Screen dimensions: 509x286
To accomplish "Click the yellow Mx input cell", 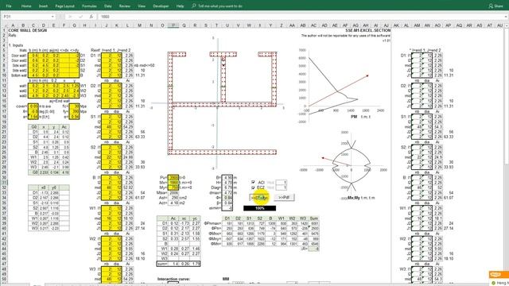I will click(173, 183).
